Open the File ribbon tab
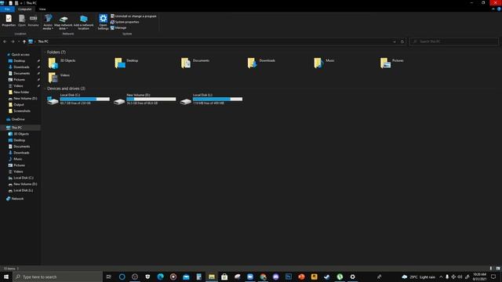This screenshot has width=502, height=282. coord(7,9)
